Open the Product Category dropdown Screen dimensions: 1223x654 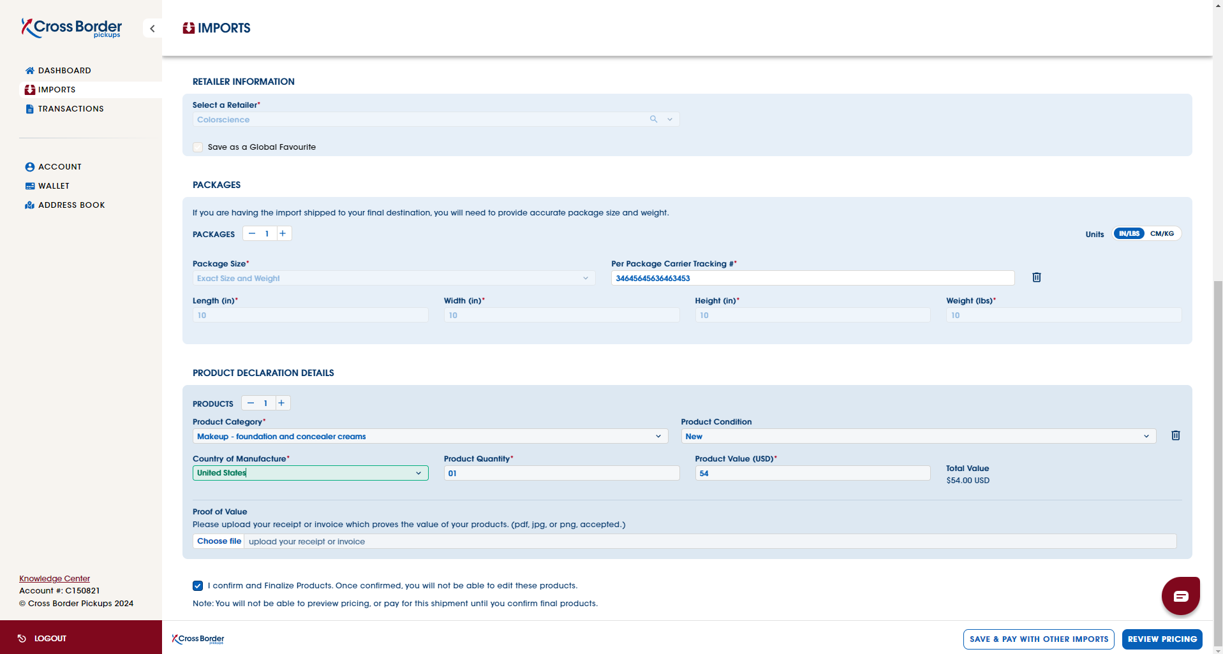430,436
